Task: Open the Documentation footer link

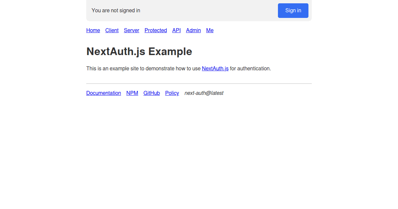Action: [x=103, y=93]
